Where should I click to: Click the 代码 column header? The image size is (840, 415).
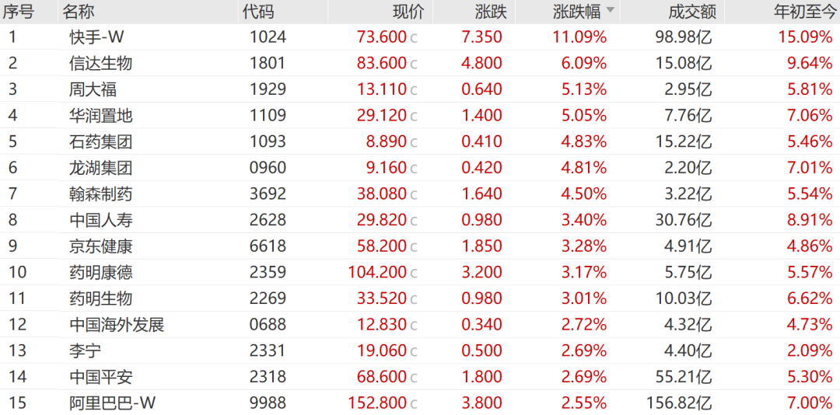pyautogui.click(x=258, y=12)
